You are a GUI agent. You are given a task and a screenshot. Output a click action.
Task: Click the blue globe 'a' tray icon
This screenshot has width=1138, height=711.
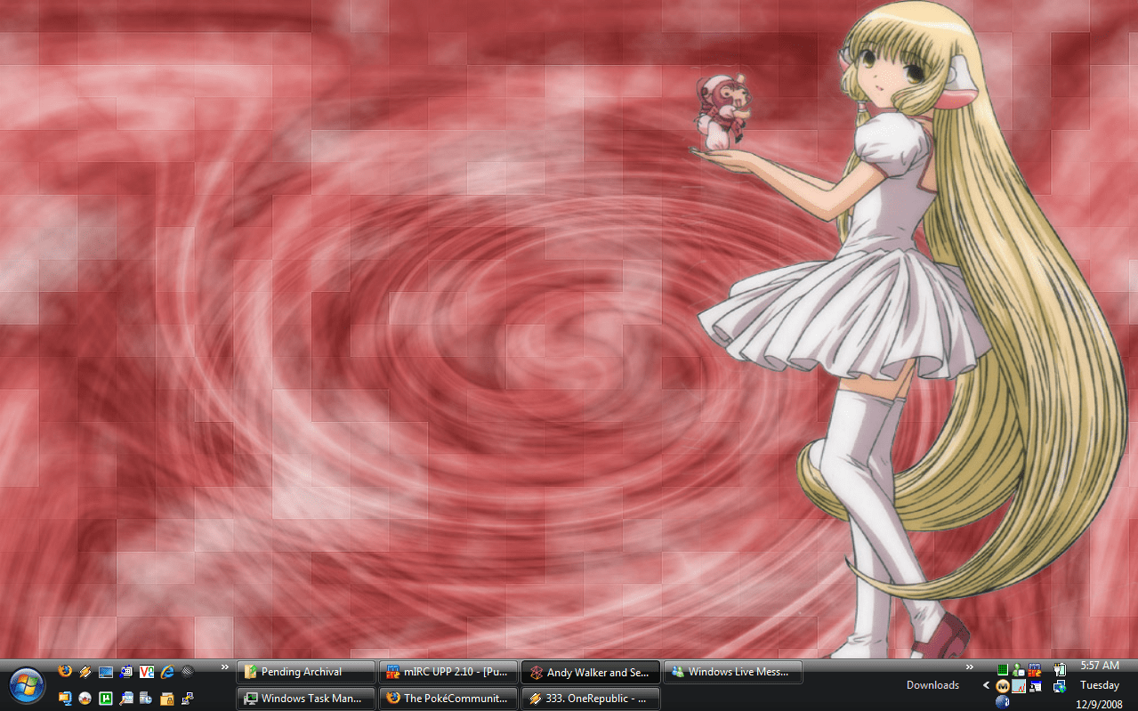tap(1003, 702)
